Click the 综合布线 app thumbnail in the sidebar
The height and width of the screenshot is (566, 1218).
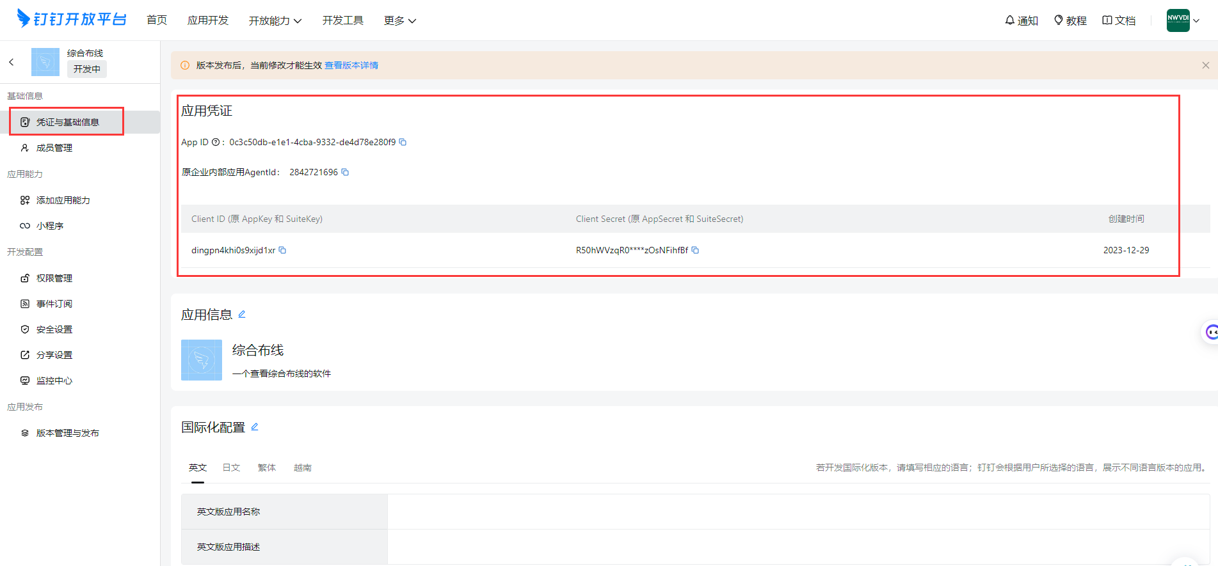point(45,62)
